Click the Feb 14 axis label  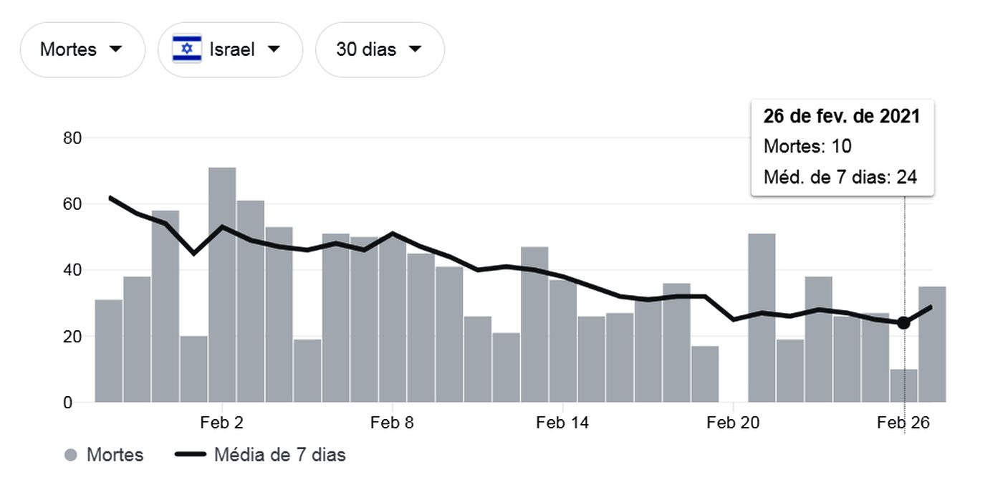pyautogui.click(x=562, y=423)
